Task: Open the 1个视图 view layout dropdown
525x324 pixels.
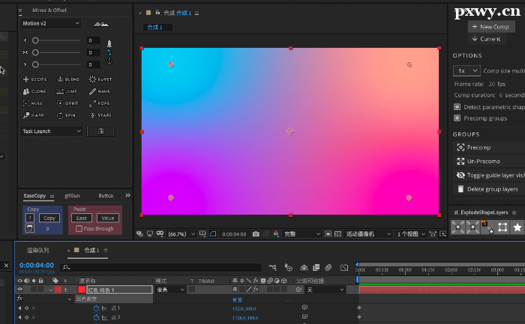Action: tap(411, 233)
